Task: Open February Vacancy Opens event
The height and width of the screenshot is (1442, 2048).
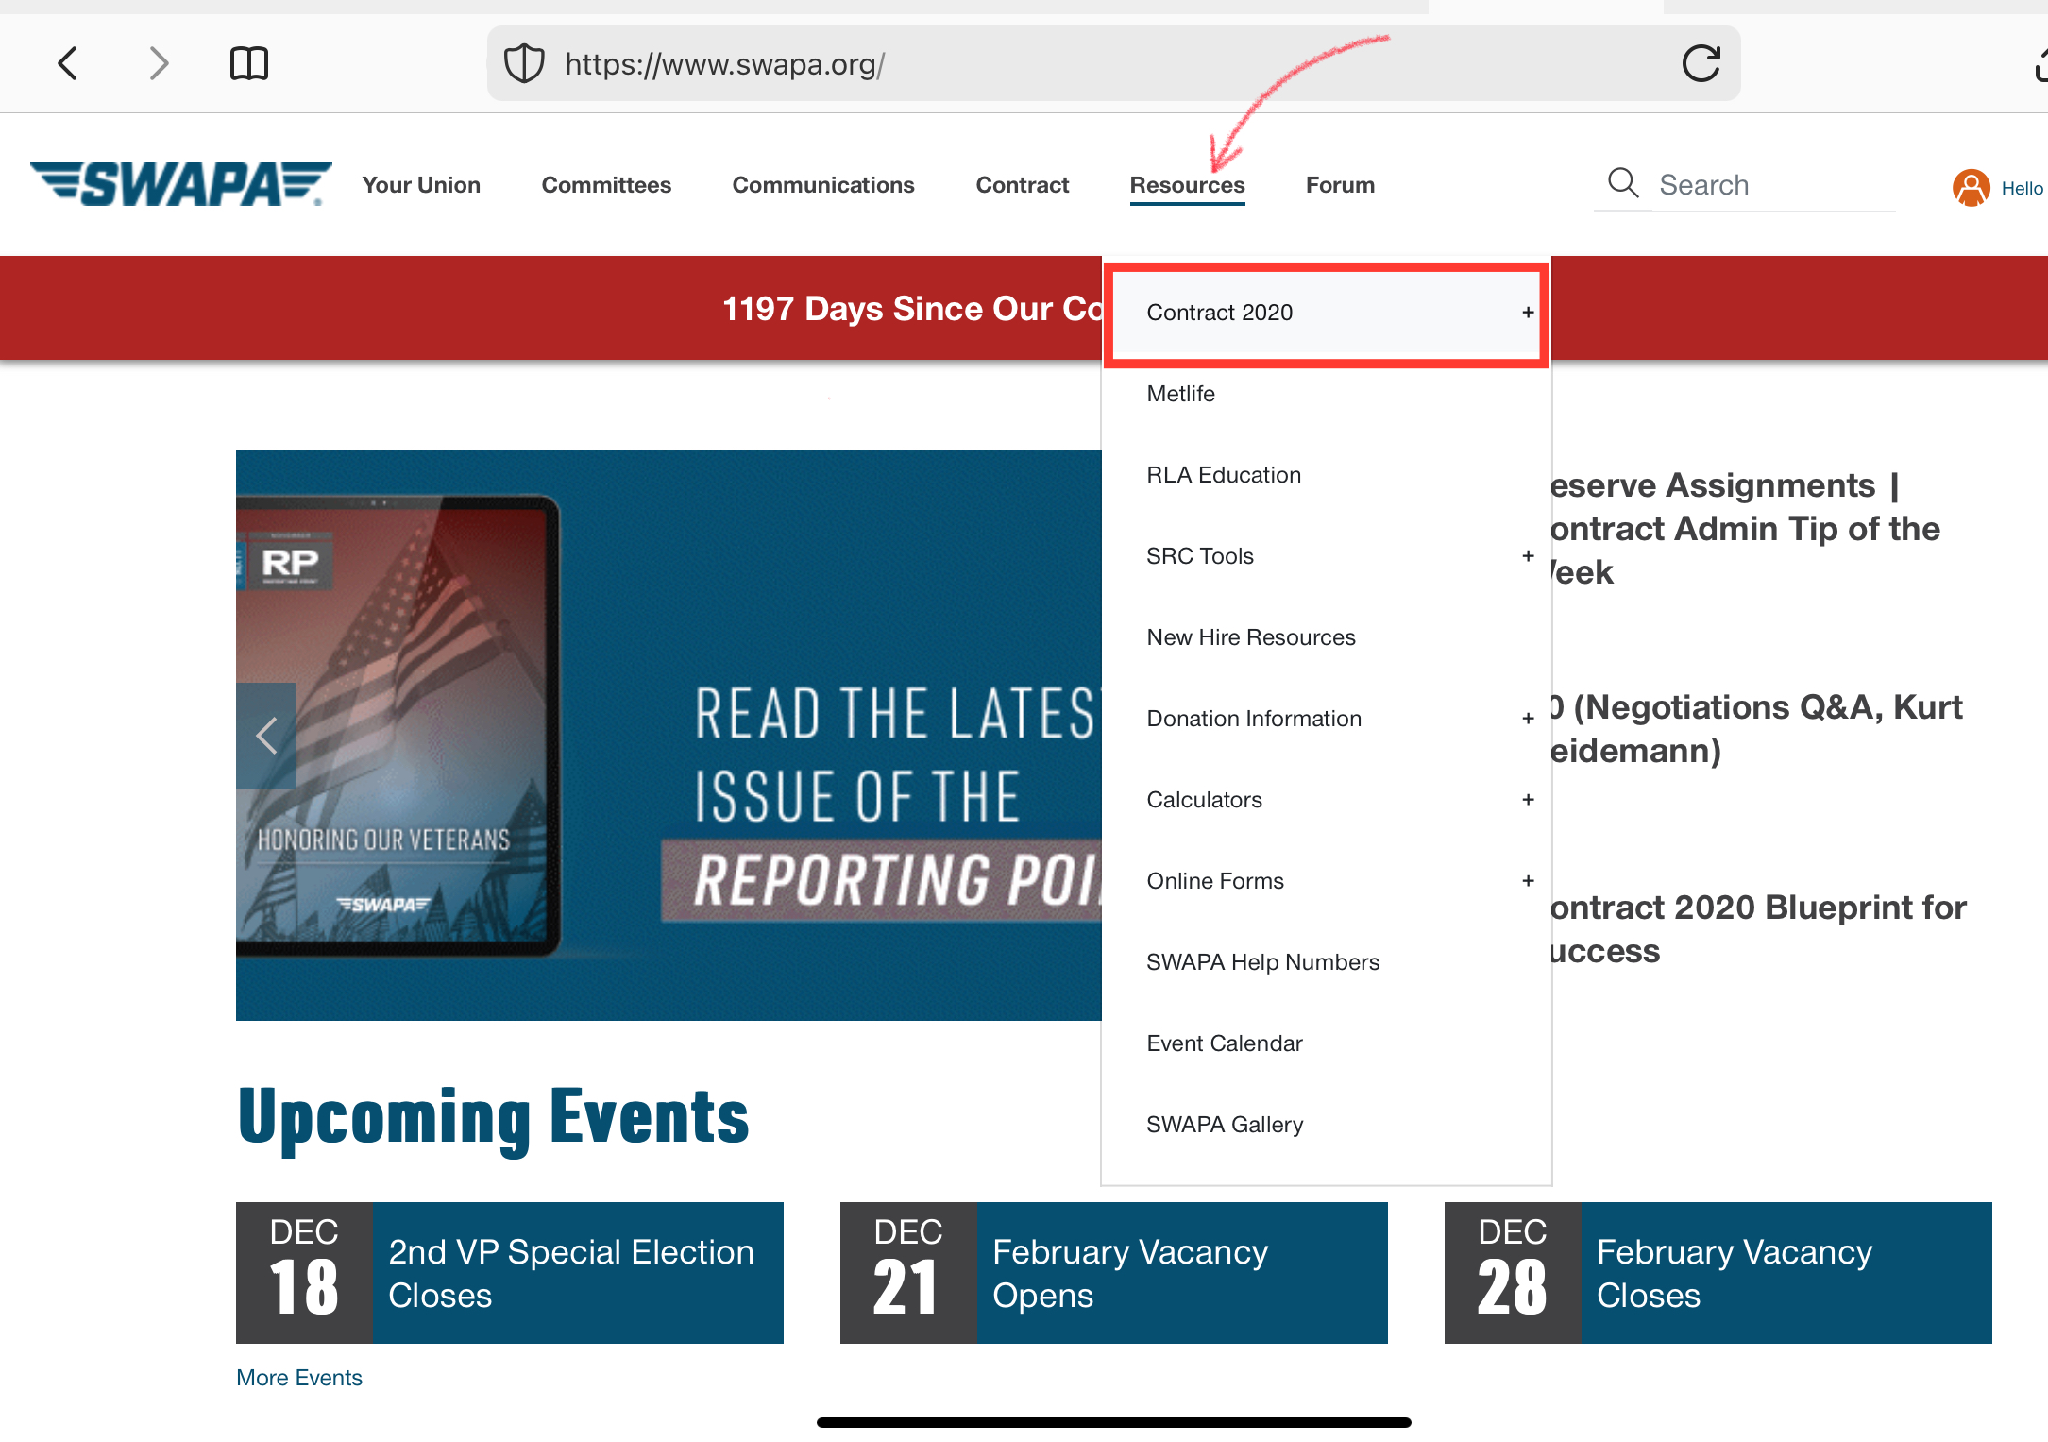Action: 1129,1273
